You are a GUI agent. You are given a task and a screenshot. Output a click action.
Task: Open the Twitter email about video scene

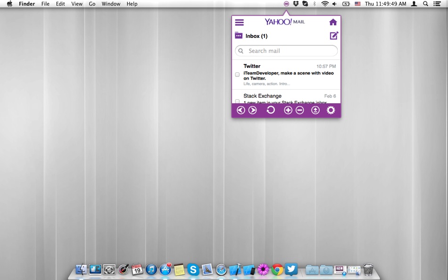[286, 74]
